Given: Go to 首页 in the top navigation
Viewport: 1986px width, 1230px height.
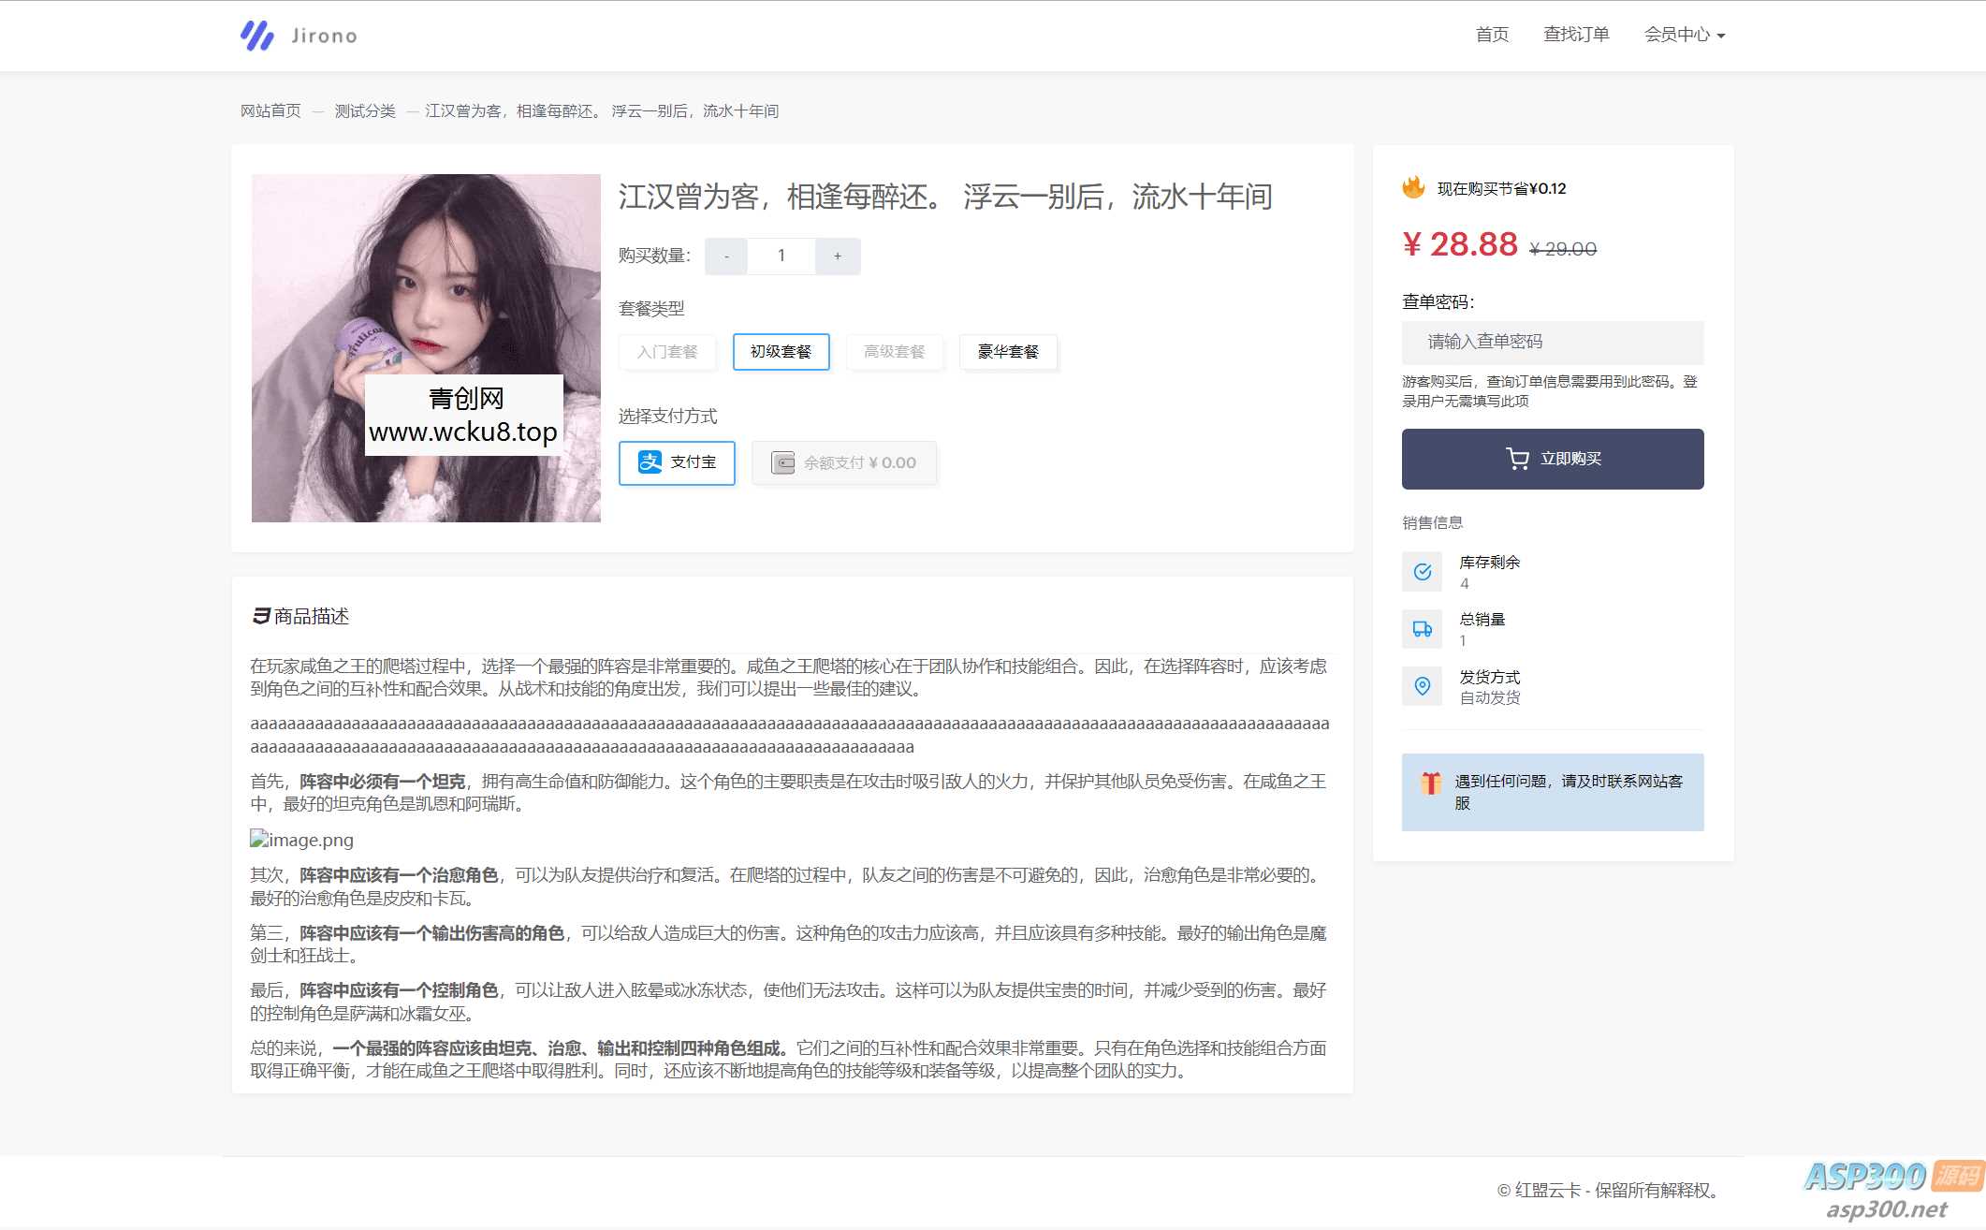Looking at the screenshot, I should (1491, 35).
